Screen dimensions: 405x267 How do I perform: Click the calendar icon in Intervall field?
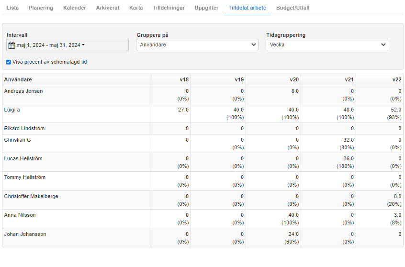(11, 45)
